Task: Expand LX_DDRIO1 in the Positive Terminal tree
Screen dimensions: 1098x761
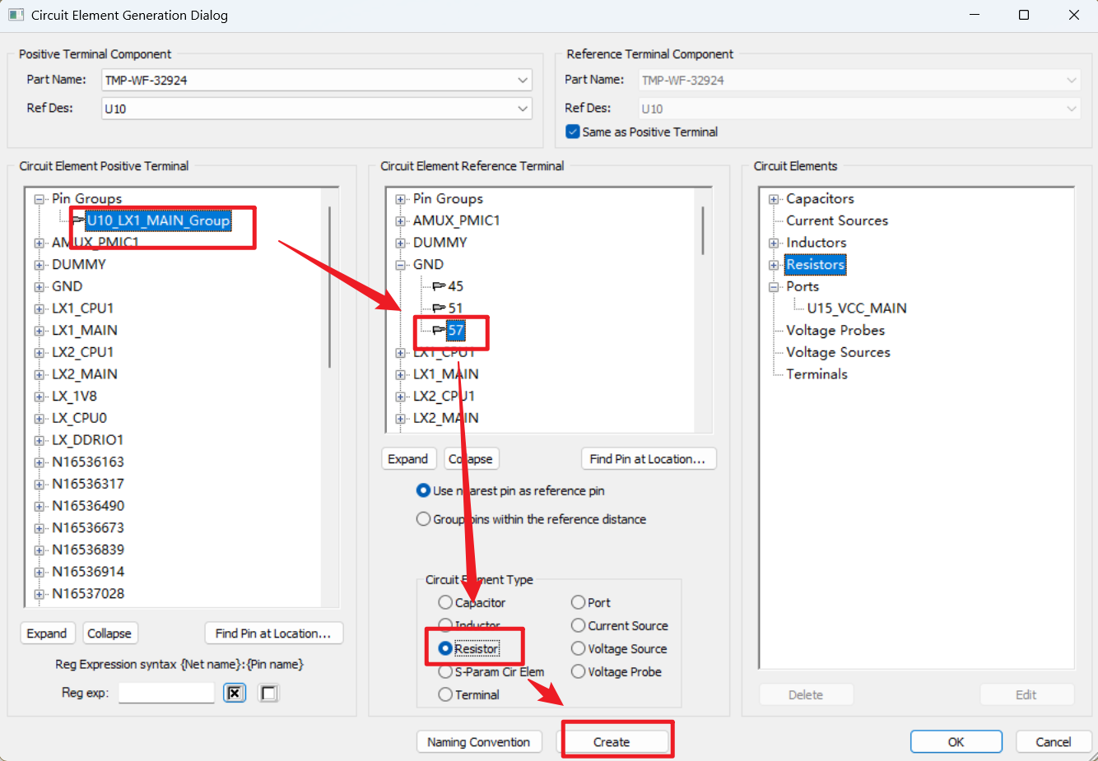Action: pos(39,440)
